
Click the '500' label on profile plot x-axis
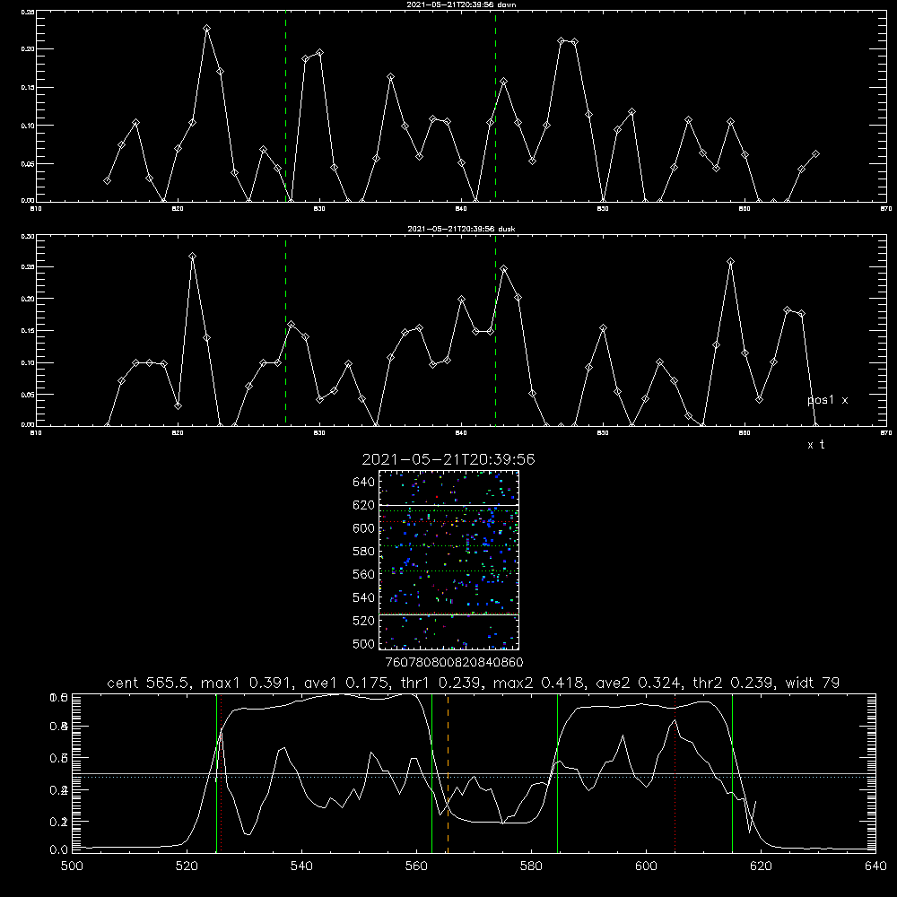(72, 867)
